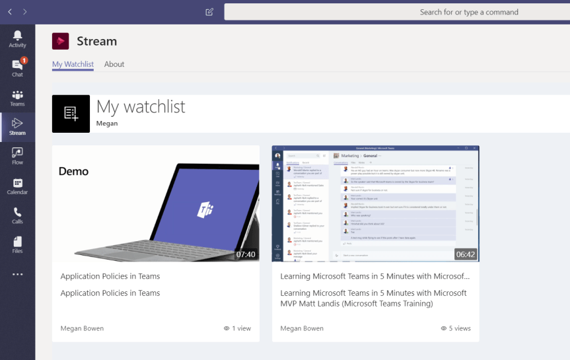Open the Flow app
The height and width of the screenshot is (360, 570).
point(17,157)
